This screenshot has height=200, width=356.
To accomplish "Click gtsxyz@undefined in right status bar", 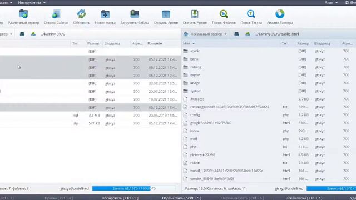I will tap(289, 188).
